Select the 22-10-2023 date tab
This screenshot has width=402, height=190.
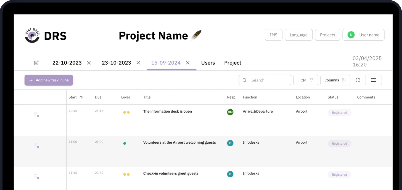(x=67, y=63)
